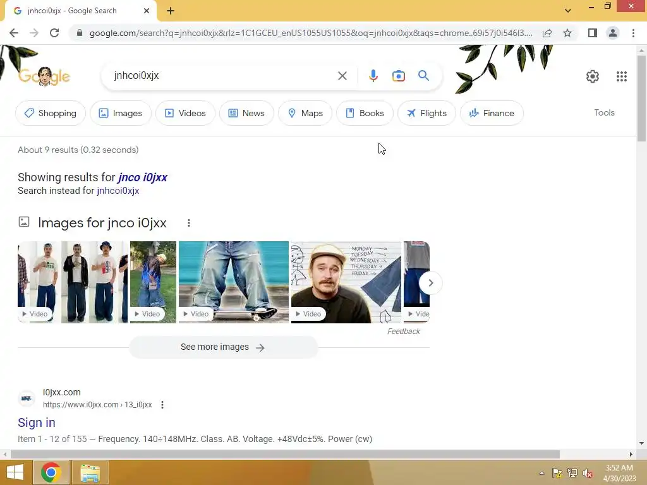The width and height of the screenshot is (647, 485).
Task: Click See more images button
Action: (x=223, y=347)
